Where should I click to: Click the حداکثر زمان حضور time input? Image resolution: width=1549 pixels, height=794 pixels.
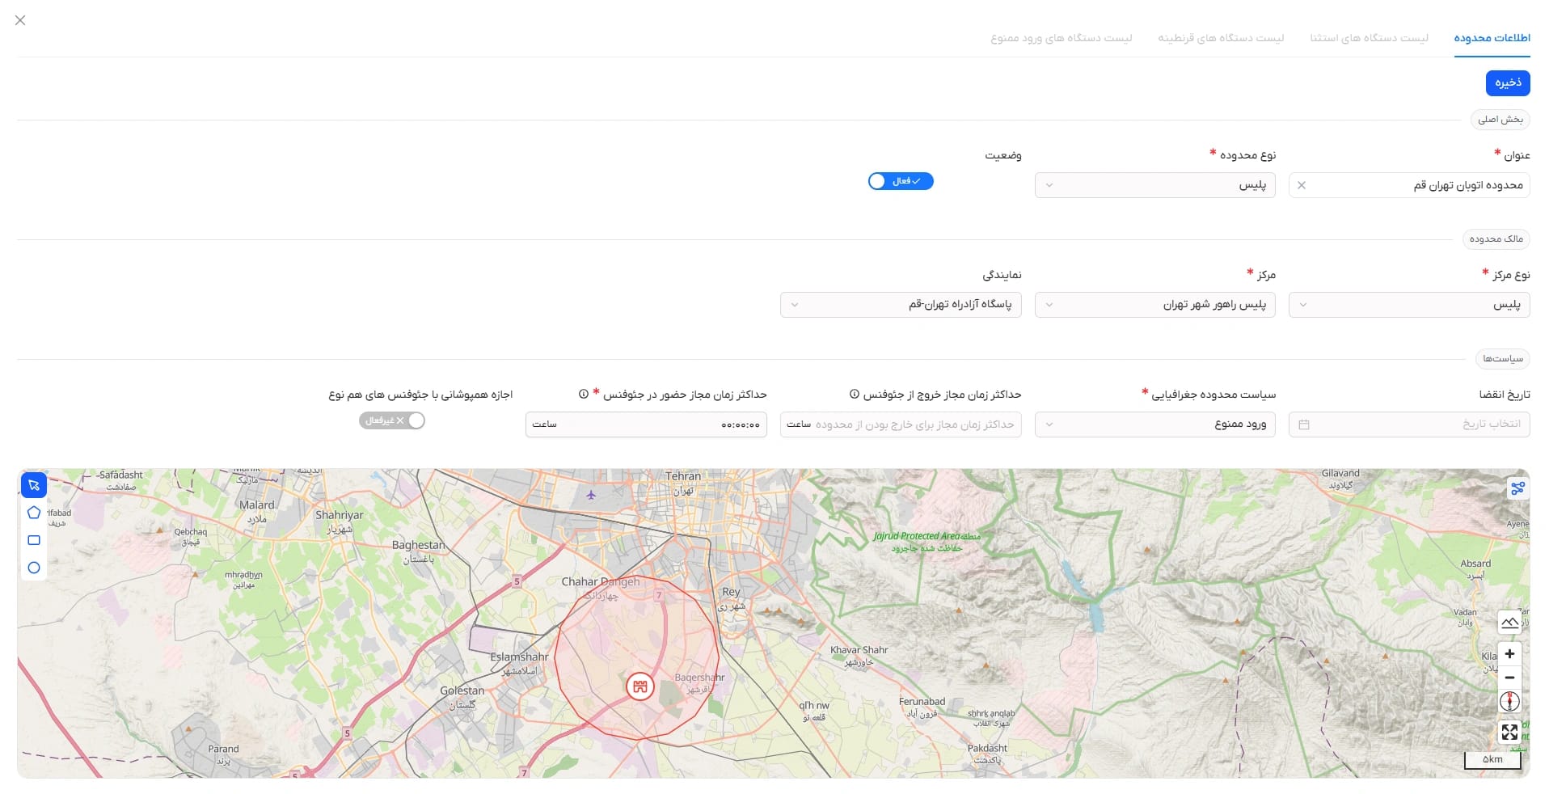pyautogui.click(x=646, y=424)
